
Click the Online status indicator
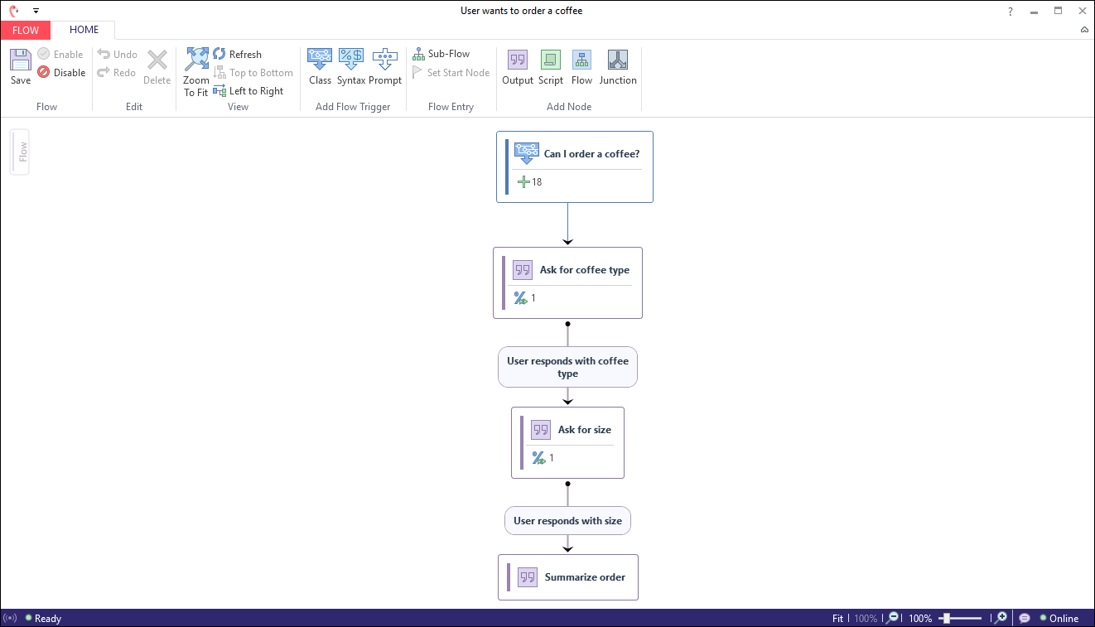[1059, 619]
